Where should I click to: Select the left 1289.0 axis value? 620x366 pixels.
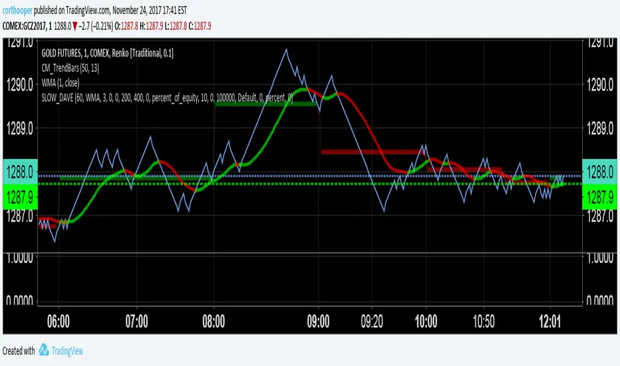[x=20, y=128]
